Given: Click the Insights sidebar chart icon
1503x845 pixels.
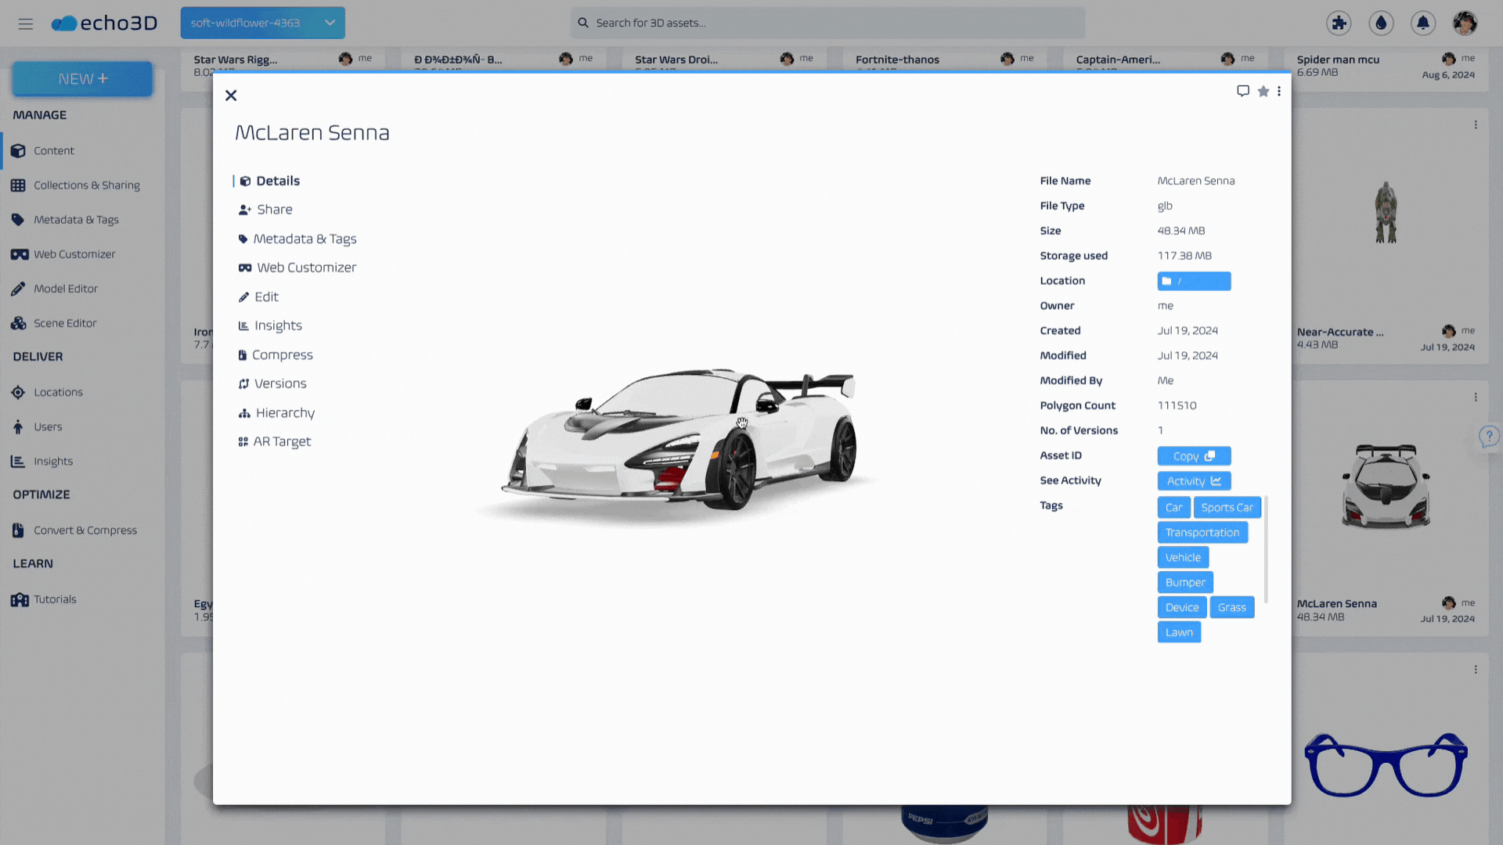Looking at the screenshot, I should pos(18,461).
